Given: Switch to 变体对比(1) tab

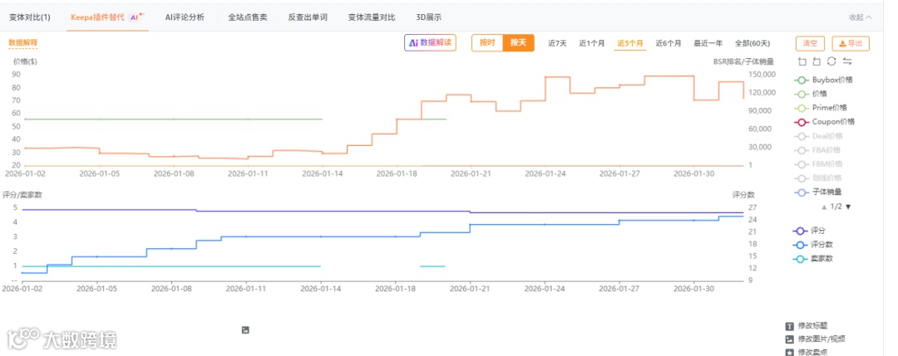Looking at the screenshot, I should [x=30, y=17].
